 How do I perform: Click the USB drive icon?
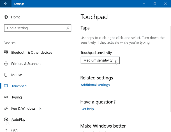6,130
